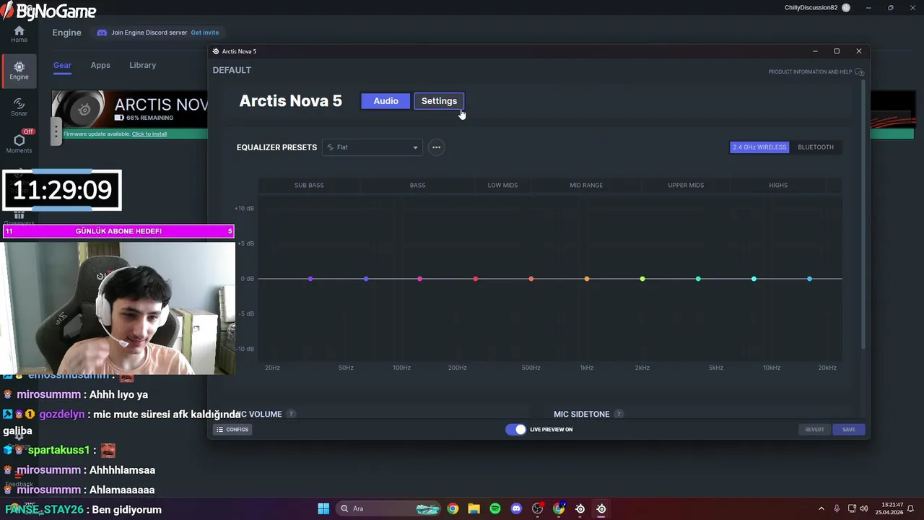Open Home in the SteelSeries sidebar

pos(19,34)
